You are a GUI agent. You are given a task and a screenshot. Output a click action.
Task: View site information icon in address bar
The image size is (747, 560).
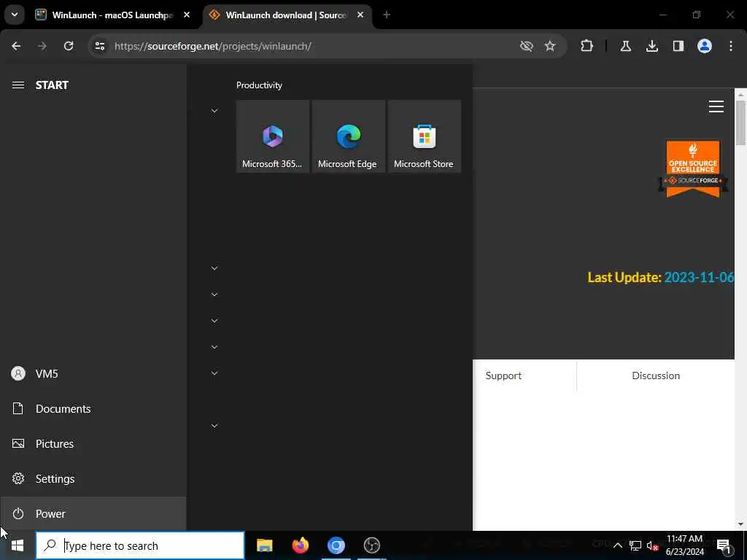pos(99,46)
